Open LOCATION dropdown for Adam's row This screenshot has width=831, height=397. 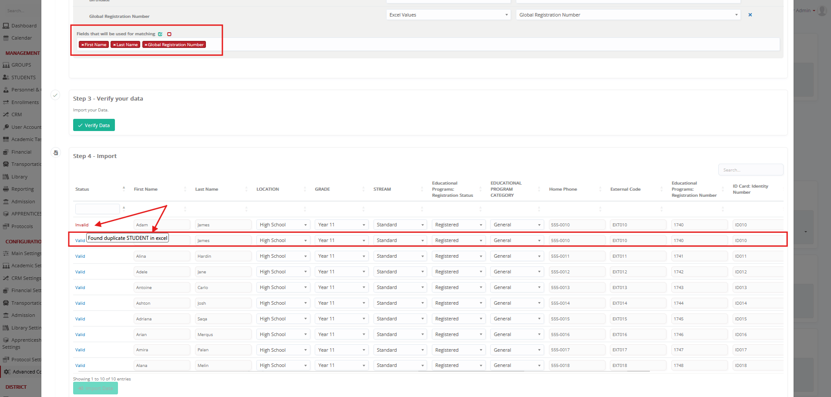(x=283, y=225)
